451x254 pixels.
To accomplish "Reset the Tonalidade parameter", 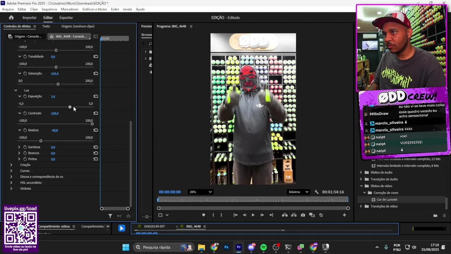I will [96, 56].
